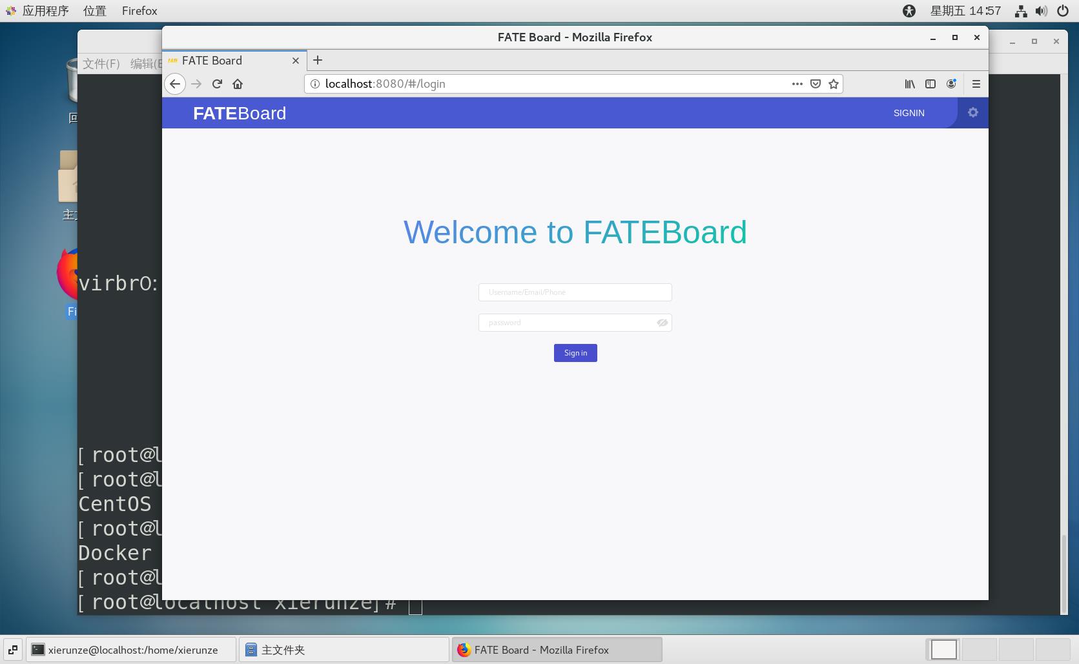Select the FATE Board browser tab
Image resolution: width=1079 pixels, height=664 pixels.
pyautogui.click(x=213, y=60)
